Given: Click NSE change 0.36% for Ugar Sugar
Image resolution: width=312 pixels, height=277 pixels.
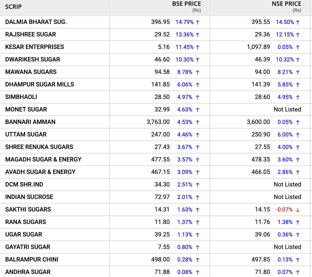Looking at the screenshot, I should pos(285,234).
